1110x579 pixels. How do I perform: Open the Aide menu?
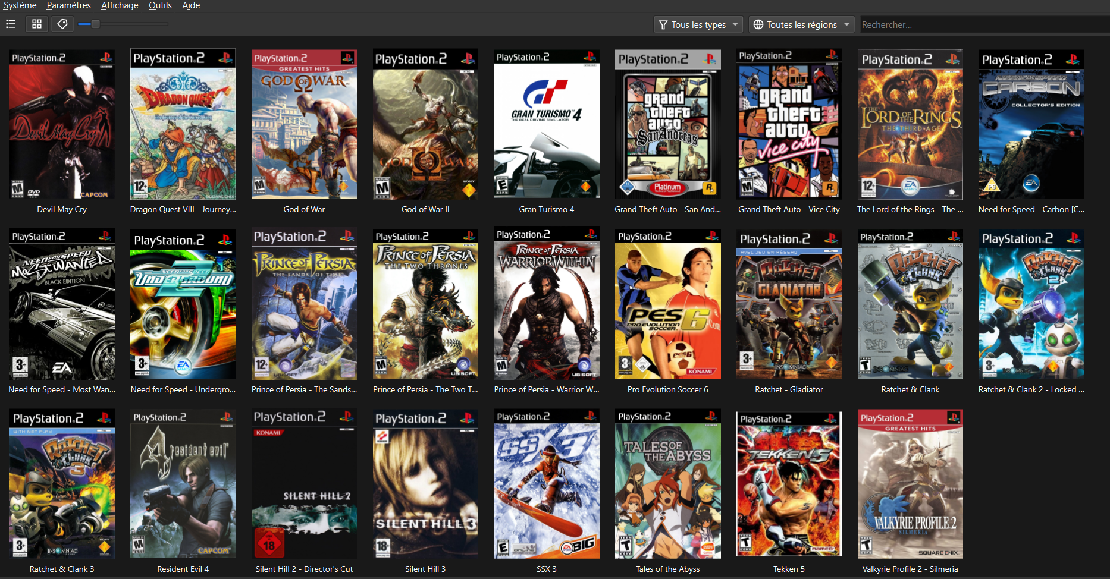click(x=191, y=5)
